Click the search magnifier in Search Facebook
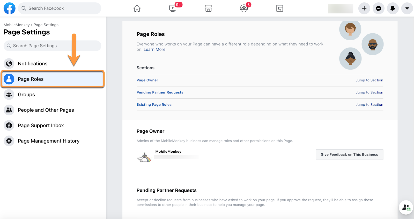 point(24,8)
